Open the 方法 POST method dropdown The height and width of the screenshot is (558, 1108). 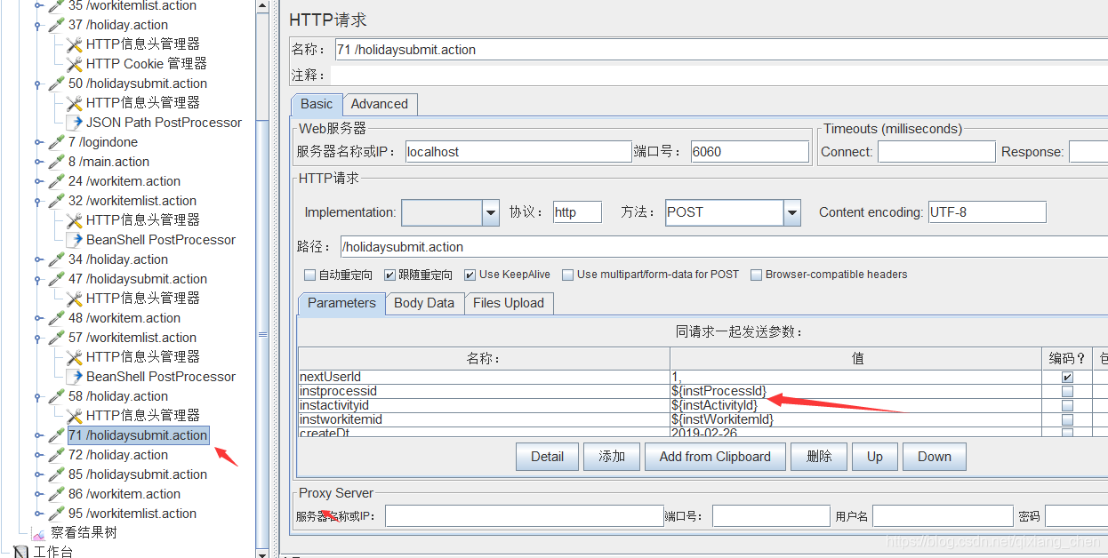click(x=792, y=212)
